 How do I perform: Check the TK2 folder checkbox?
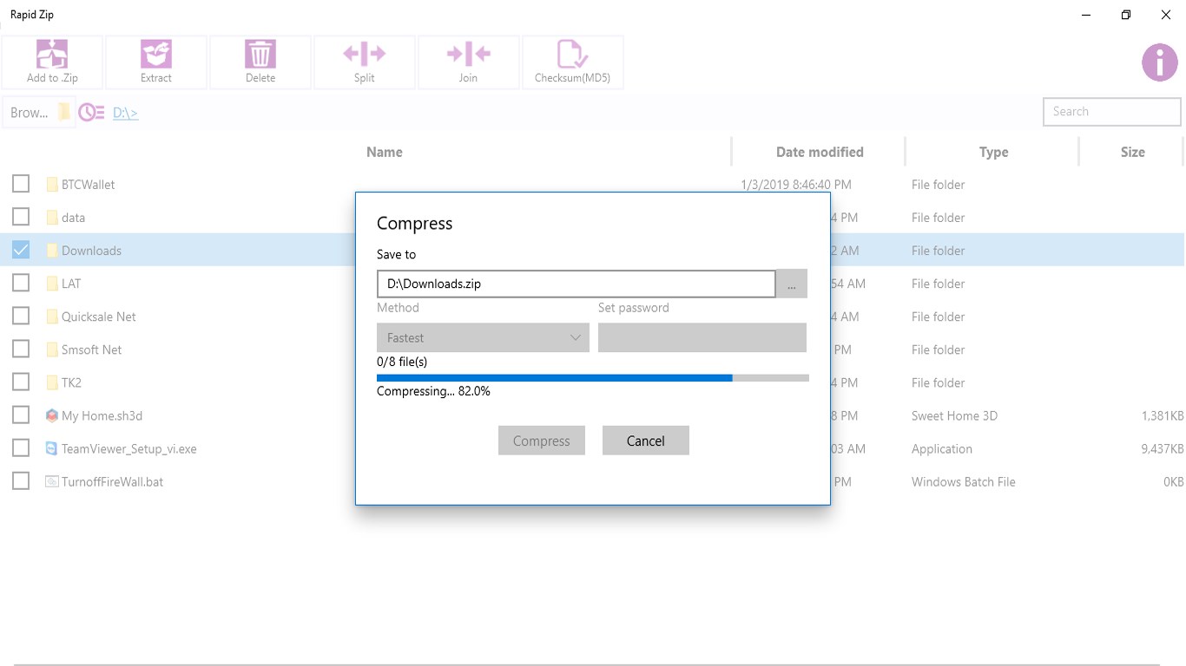(21, 382)
